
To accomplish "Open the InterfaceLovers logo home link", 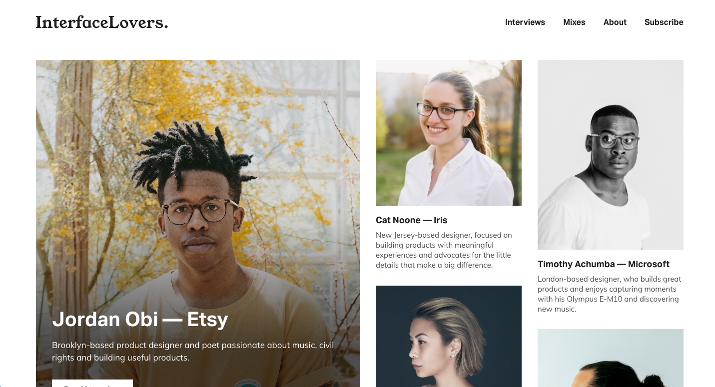I will (102, 22).
